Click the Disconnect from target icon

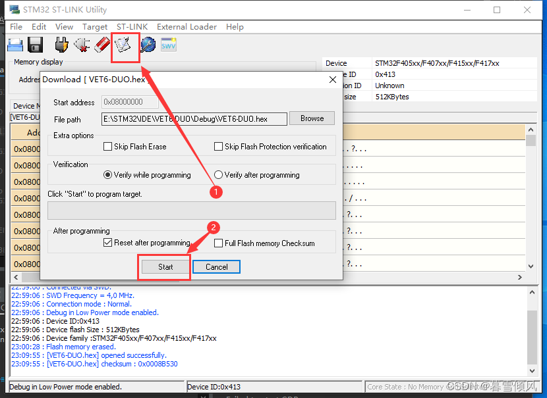pos(82,45)
